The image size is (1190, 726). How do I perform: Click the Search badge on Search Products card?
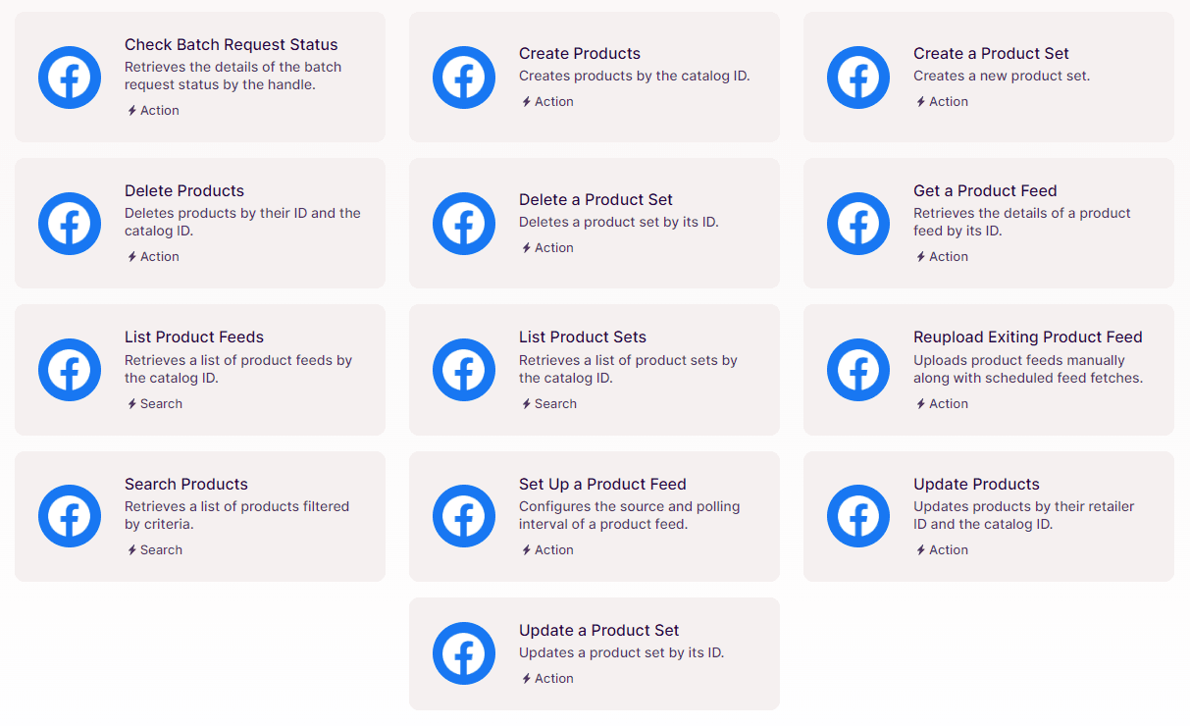[154, 549]
